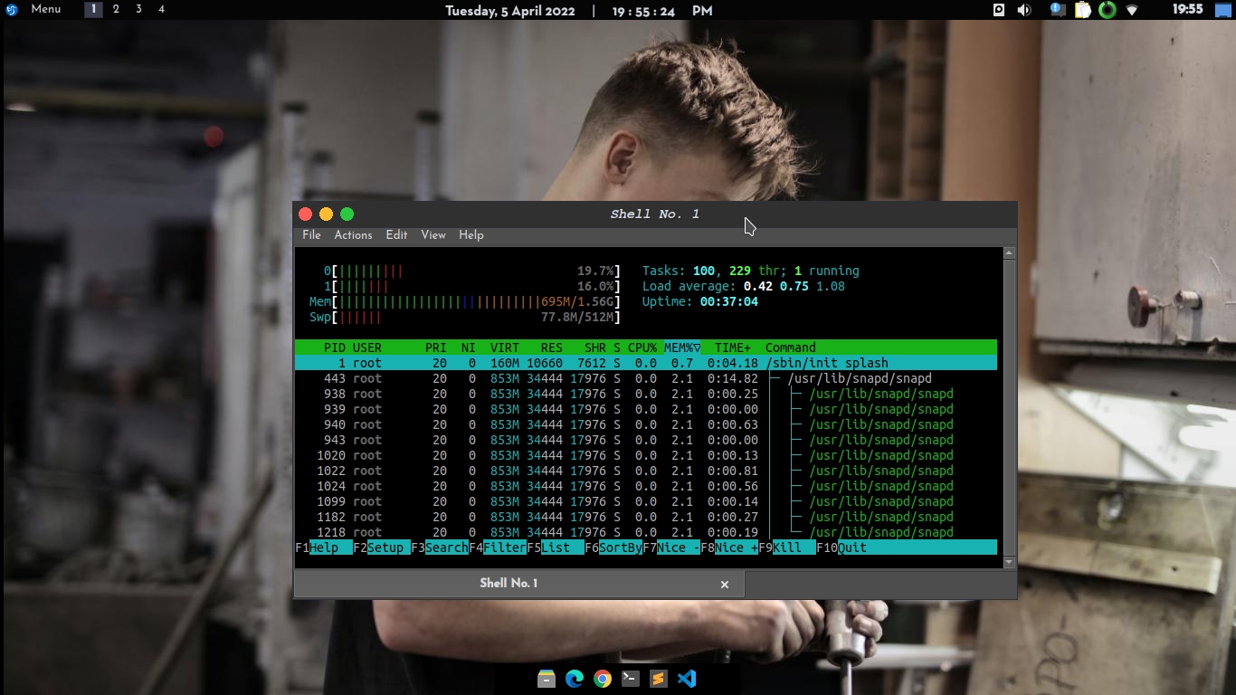Launch Microsoft Edge from the dock

[575, 679]
